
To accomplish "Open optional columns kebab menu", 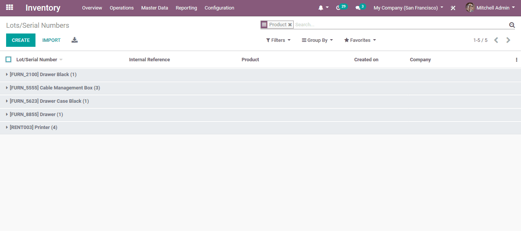I will (x=516, y=60).
